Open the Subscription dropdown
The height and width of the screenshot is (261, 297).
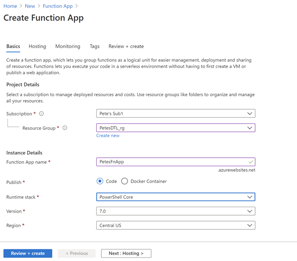tap(175, 114)
